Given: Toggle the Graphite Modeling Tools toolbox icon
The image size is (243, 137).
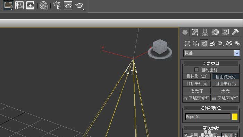Looking at the screenshot, I should (x=8, y=6).
